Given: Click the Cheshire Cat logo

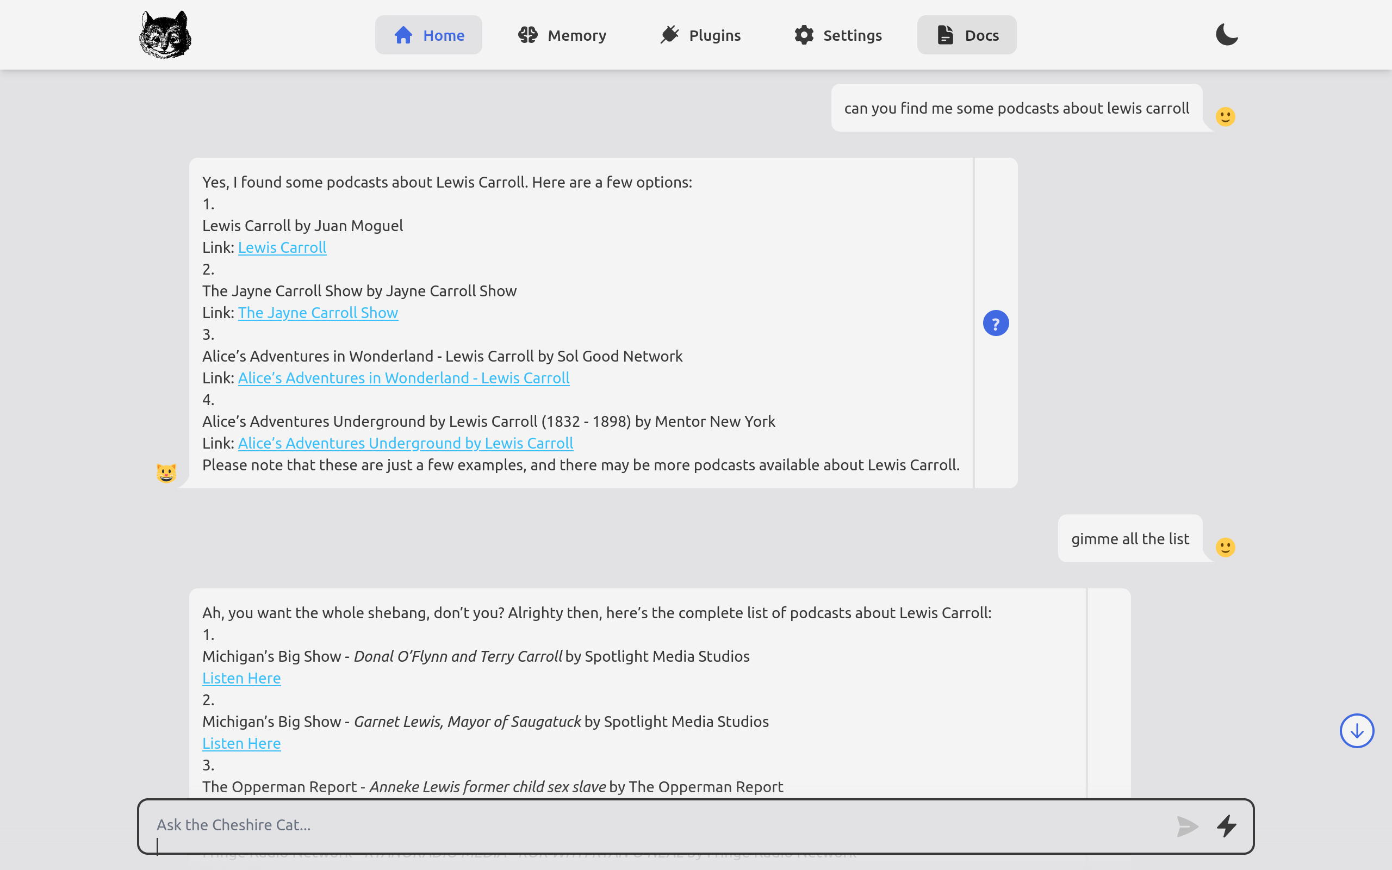Looking at the screenshot, I should click(165, 35).
